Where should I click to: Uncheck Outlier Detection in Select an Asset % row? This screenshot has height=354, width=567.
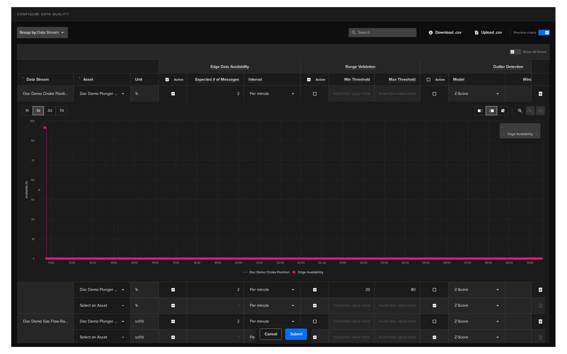pos(434,306)
